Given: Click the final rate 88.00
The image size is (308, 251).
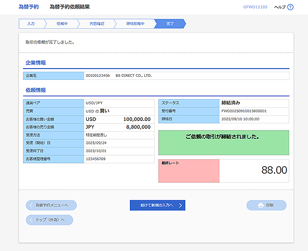Looking at the screenshot, I should pyautogui.click(x=274, y=170).
